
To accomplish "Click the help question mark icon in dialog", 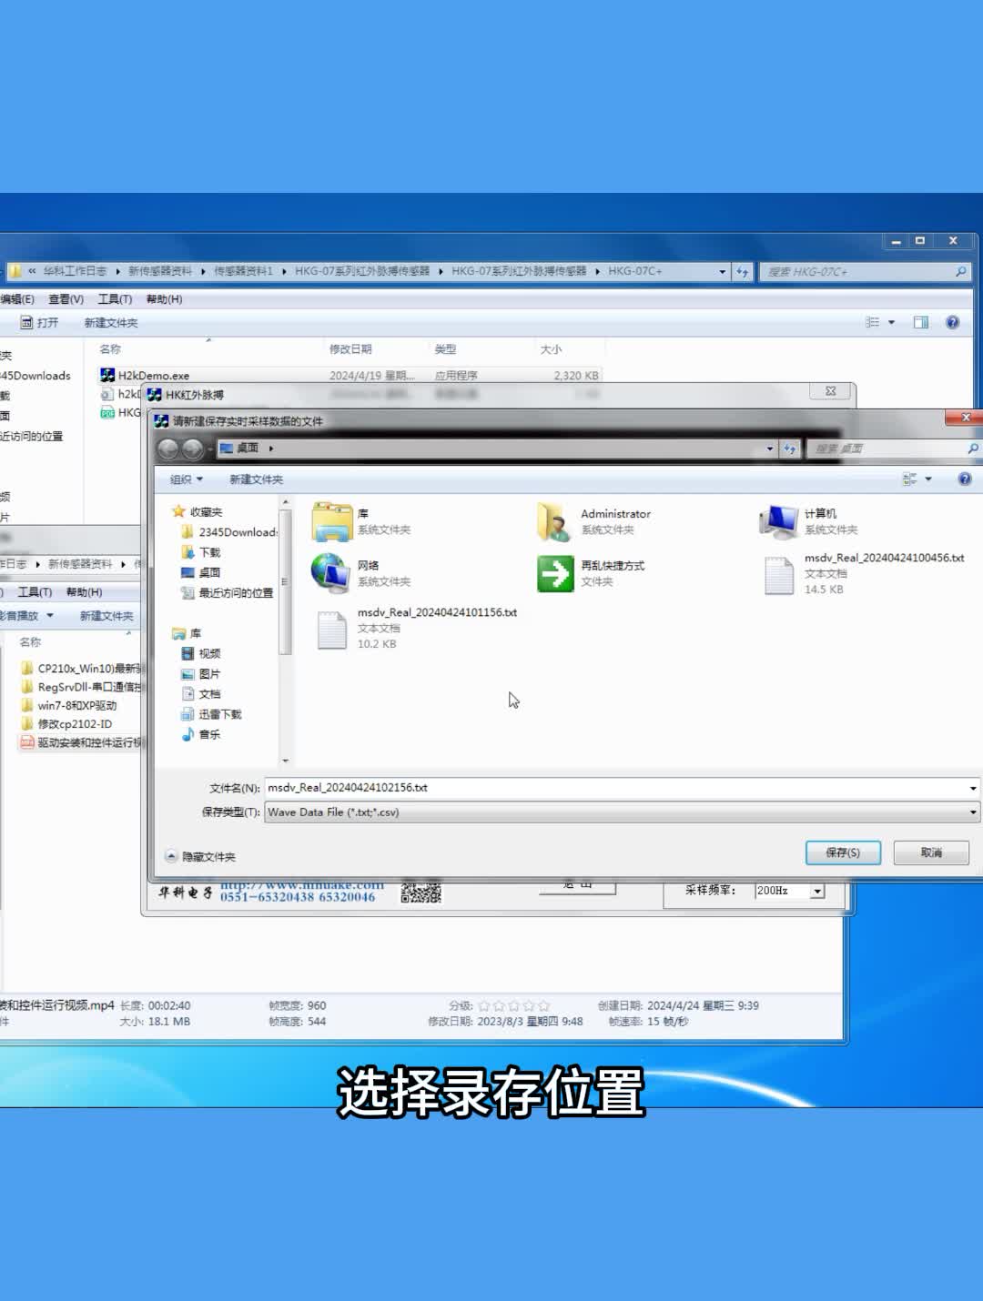I will [x=964, y=479].
